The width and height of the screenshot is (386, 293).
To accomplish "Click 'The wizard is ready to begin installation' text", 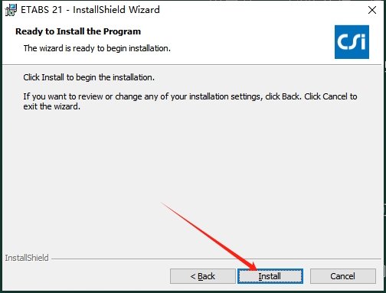I will (97, 48).
